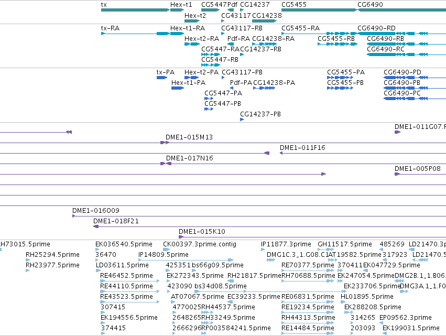Open the CG5455-PA protein feature

(340, 78)
